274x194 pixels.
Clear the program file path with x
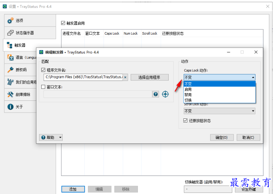coord(125,77)
